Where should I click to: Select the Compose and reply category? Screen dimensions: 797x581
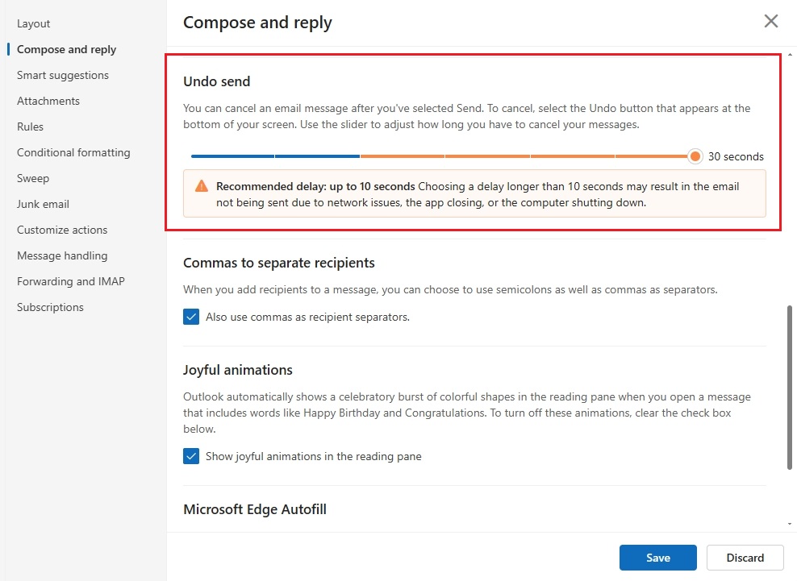(x=65, y=49)
